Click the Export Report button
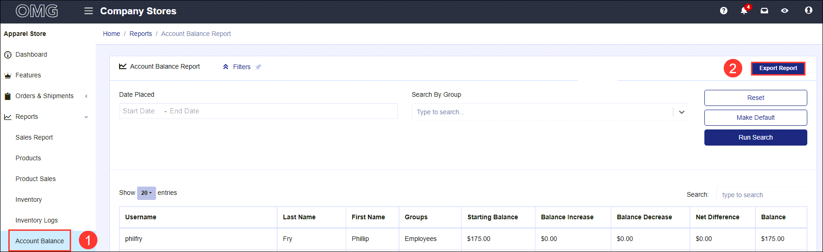 click(x=778, y=68)
